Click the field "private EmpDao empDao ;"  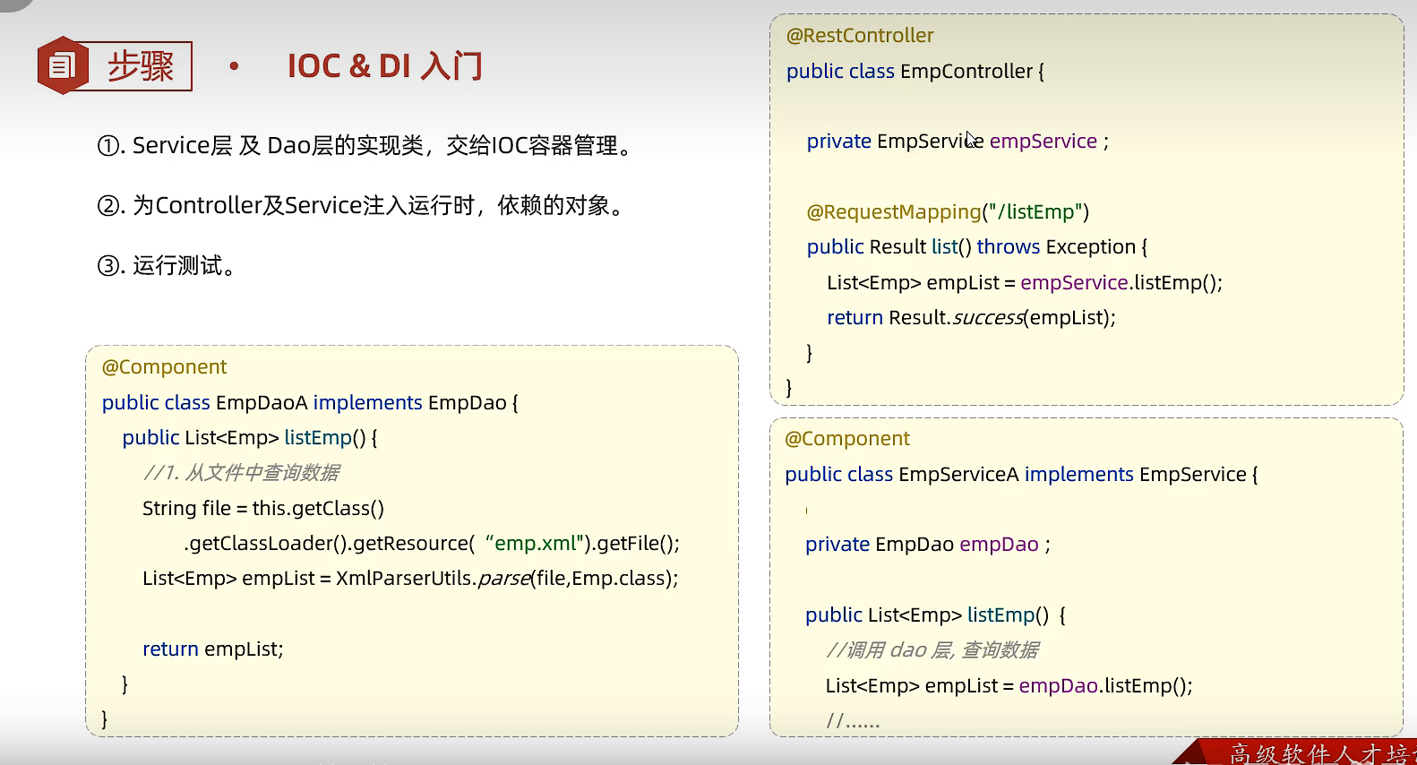pos(928,545)
